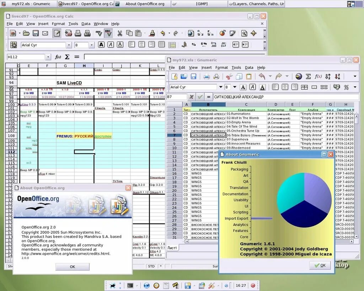Open undo history dropdown in Gnumeric
Viewport: 364px width, 291px height.
[x=270, y=76]
